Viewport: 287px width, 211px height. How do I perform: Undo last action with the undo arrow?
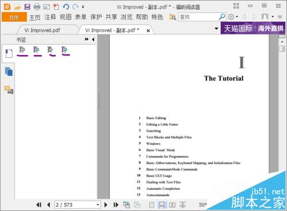(x=66, y=7)
